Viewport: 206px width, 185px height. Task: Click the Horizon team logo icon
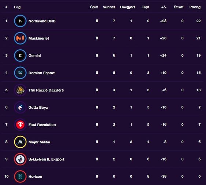[20, 177]
